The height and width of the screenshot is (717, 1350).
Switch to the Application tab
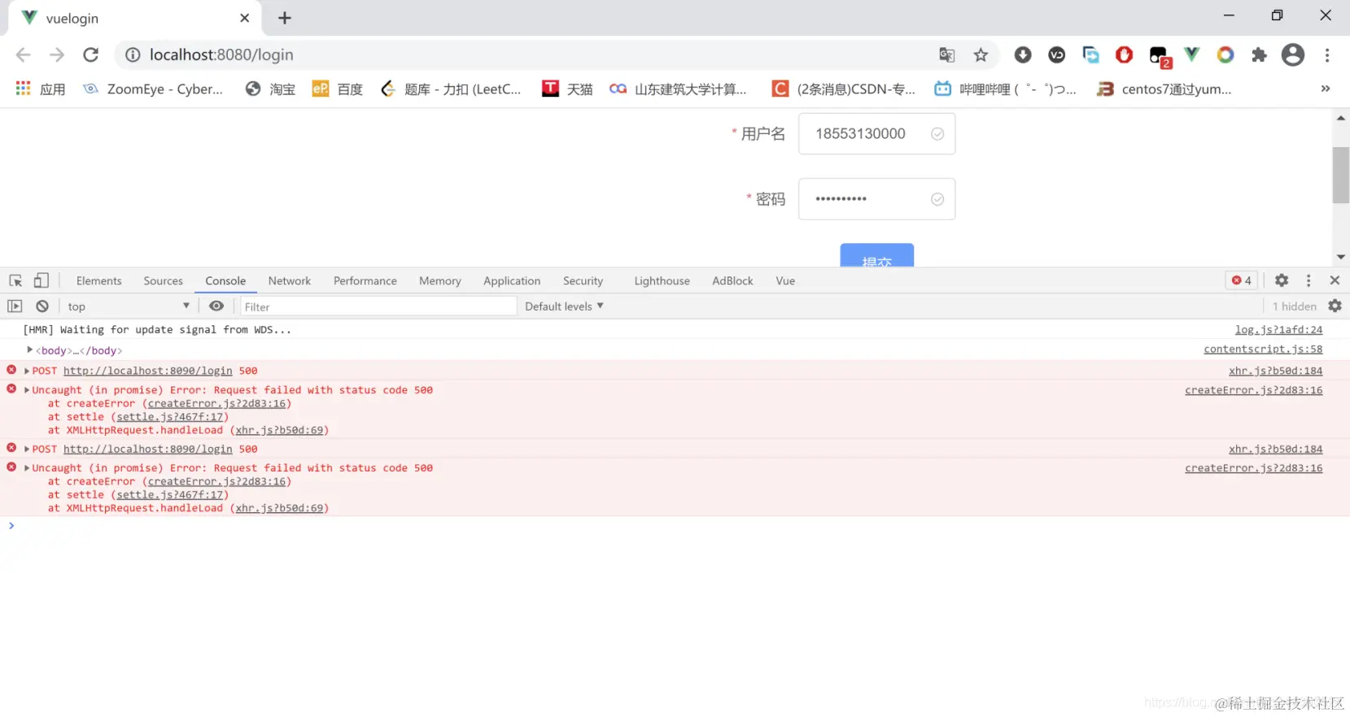coord(512,280)
